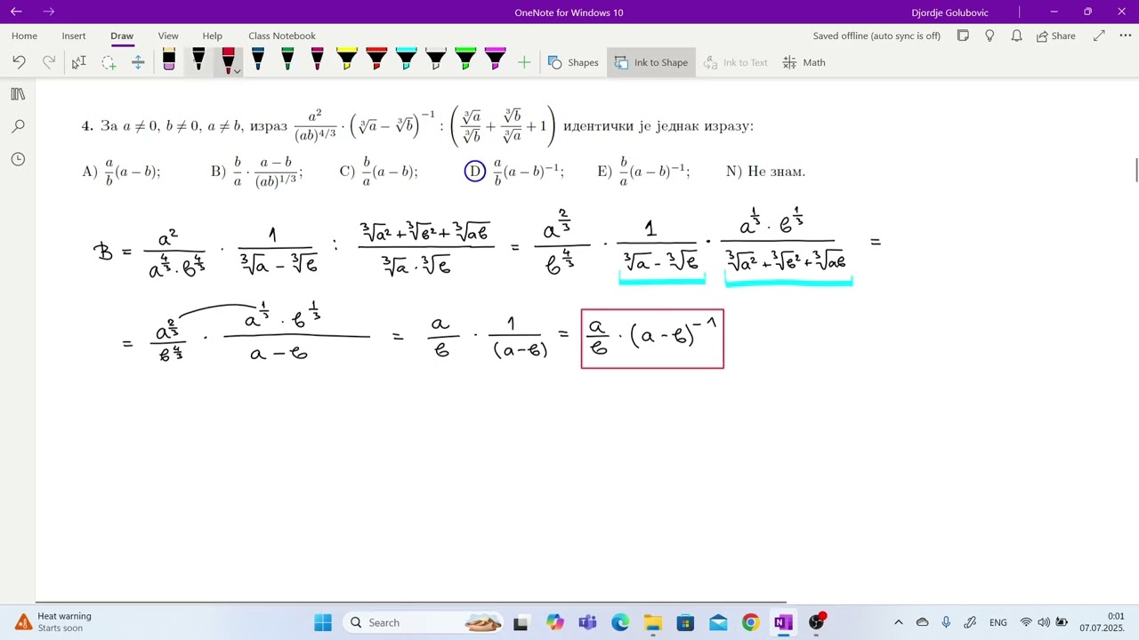This screenshot has height=640, width=1139.
Task: Go back with the title bar arrow
Action: 16,12
